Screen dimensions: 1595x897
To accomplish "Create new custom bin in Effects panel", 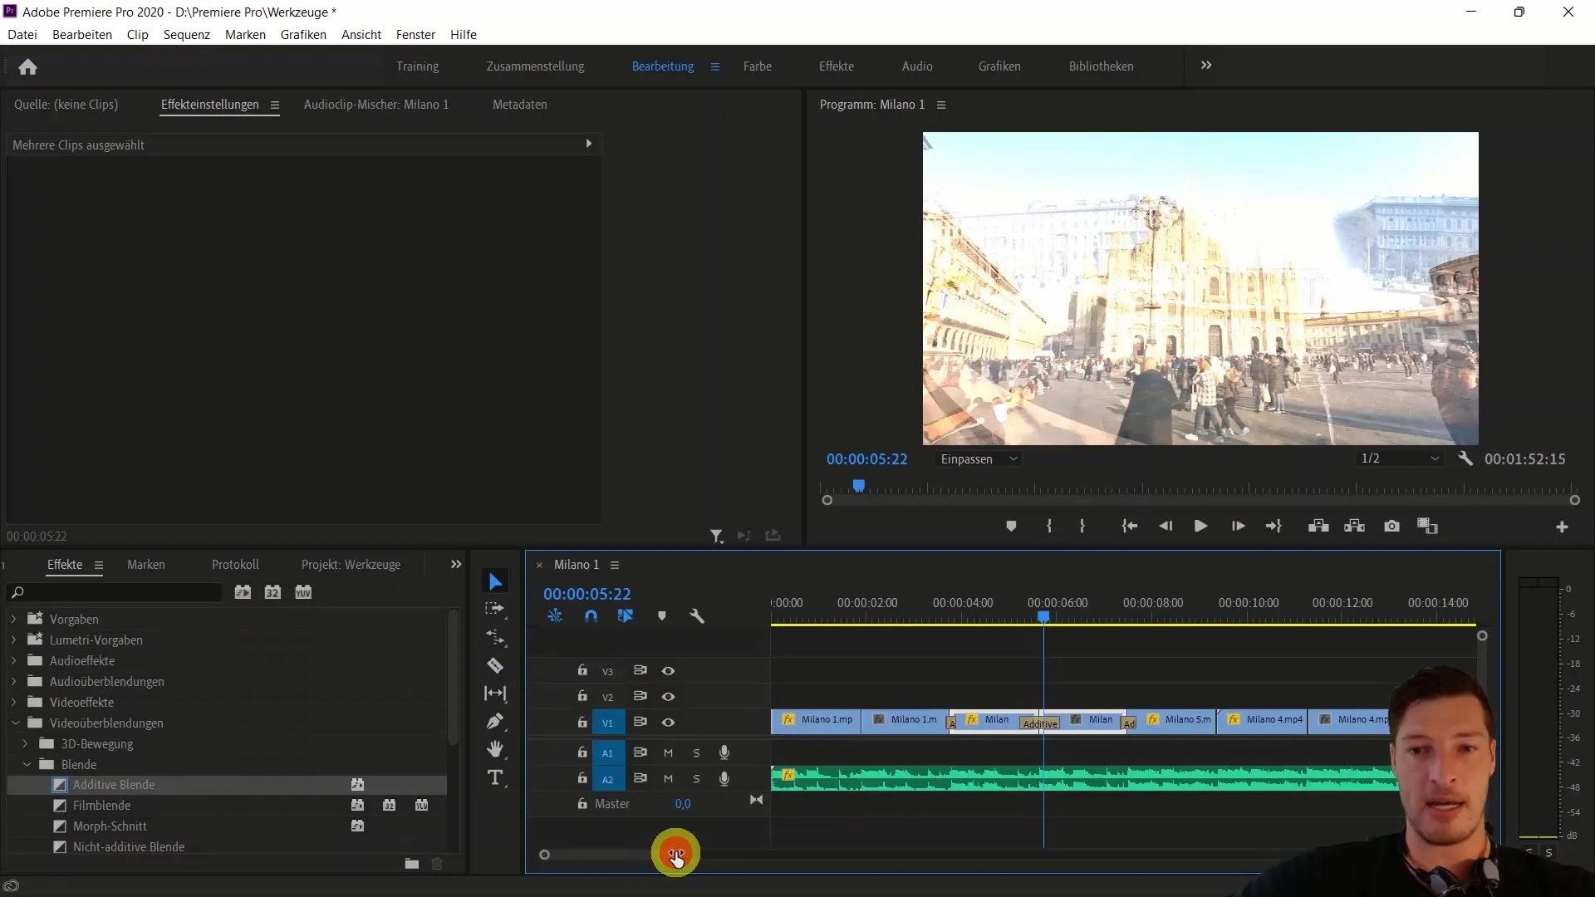I will (412, 864).
